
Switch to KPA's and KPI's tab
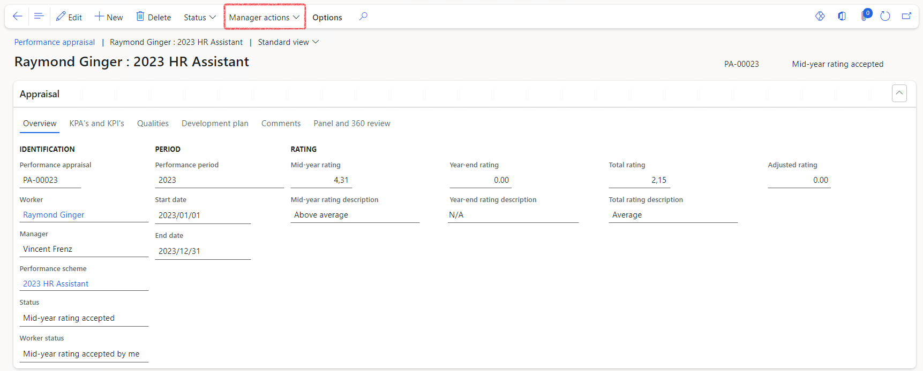[97, 123]
